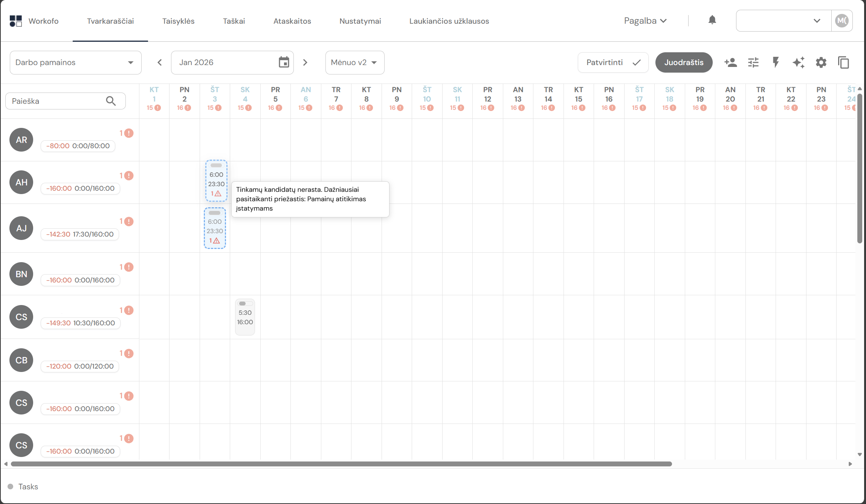
Task: Click the add employee icon
Action: click(x=730, y=62)
